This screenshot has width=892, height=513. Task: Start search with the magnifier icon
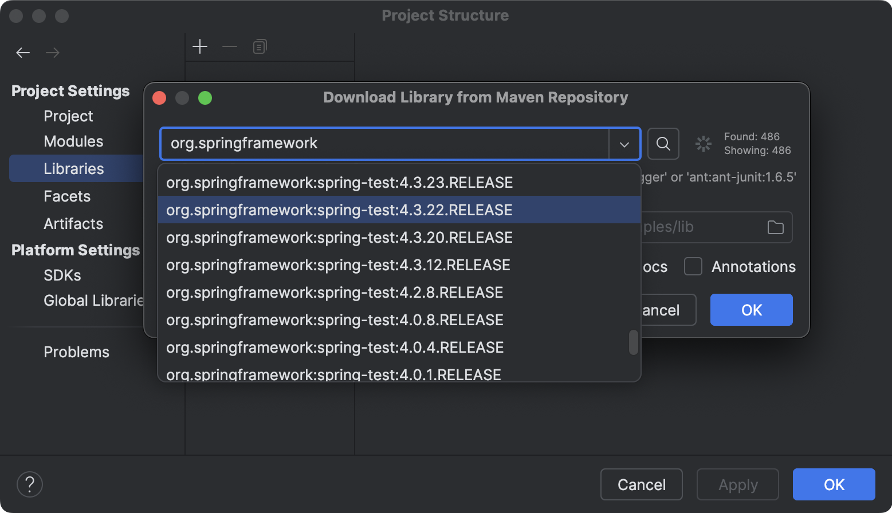click(663, 144)
